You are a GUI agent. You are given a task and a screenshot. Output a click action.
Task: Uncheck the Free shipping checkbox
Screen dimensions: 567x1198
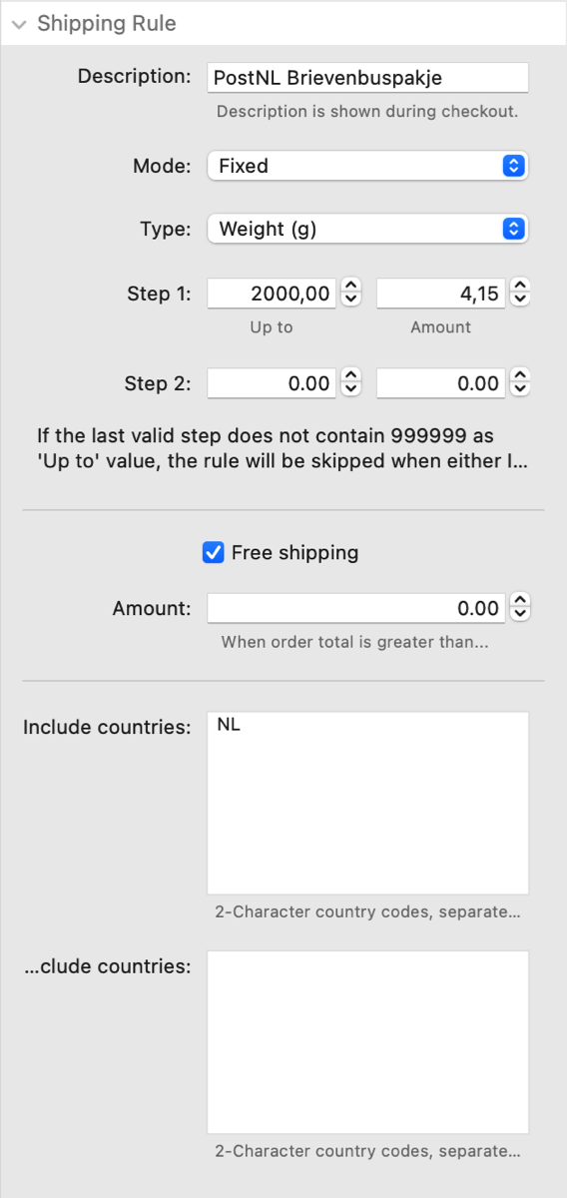click(214, 552)
